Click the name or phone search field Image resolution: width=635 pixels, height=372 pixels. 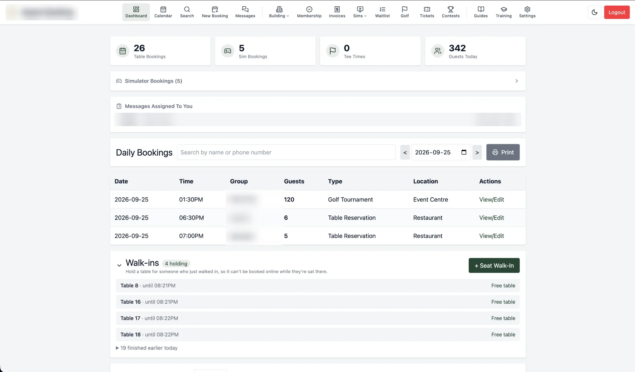[x=286, y=152]
